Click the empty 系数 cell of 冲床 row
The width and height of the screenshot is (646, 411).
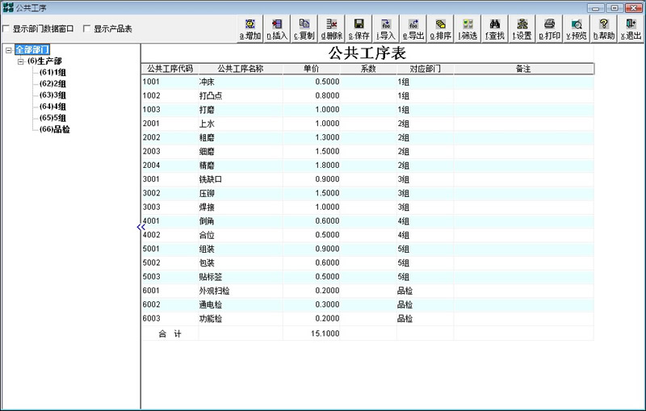(368, 82)
